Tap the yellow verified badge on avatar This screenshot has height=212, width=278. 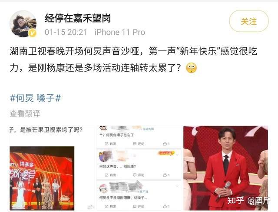pyautogui.click(x=32, y=33)
